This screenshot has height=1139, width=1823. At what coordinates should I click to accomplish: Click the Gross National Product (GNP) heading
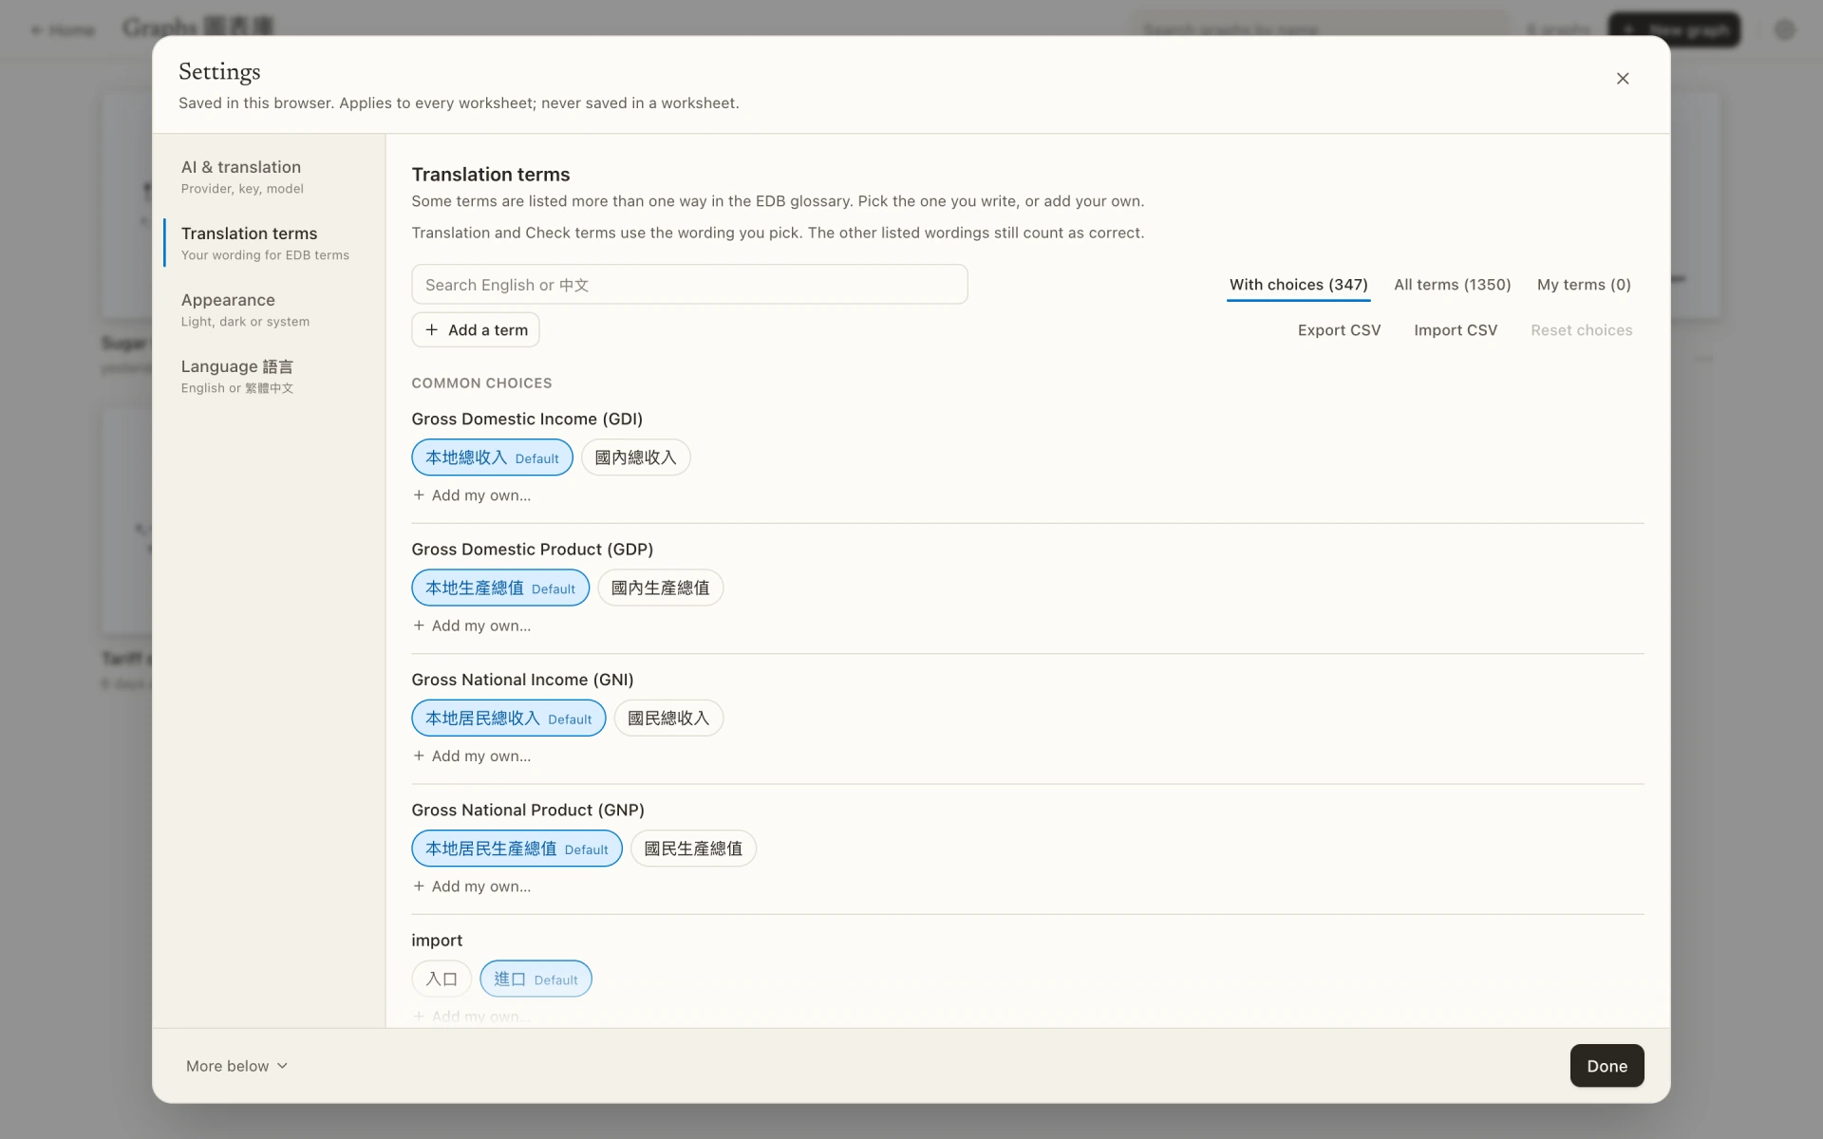pos(528,810)
